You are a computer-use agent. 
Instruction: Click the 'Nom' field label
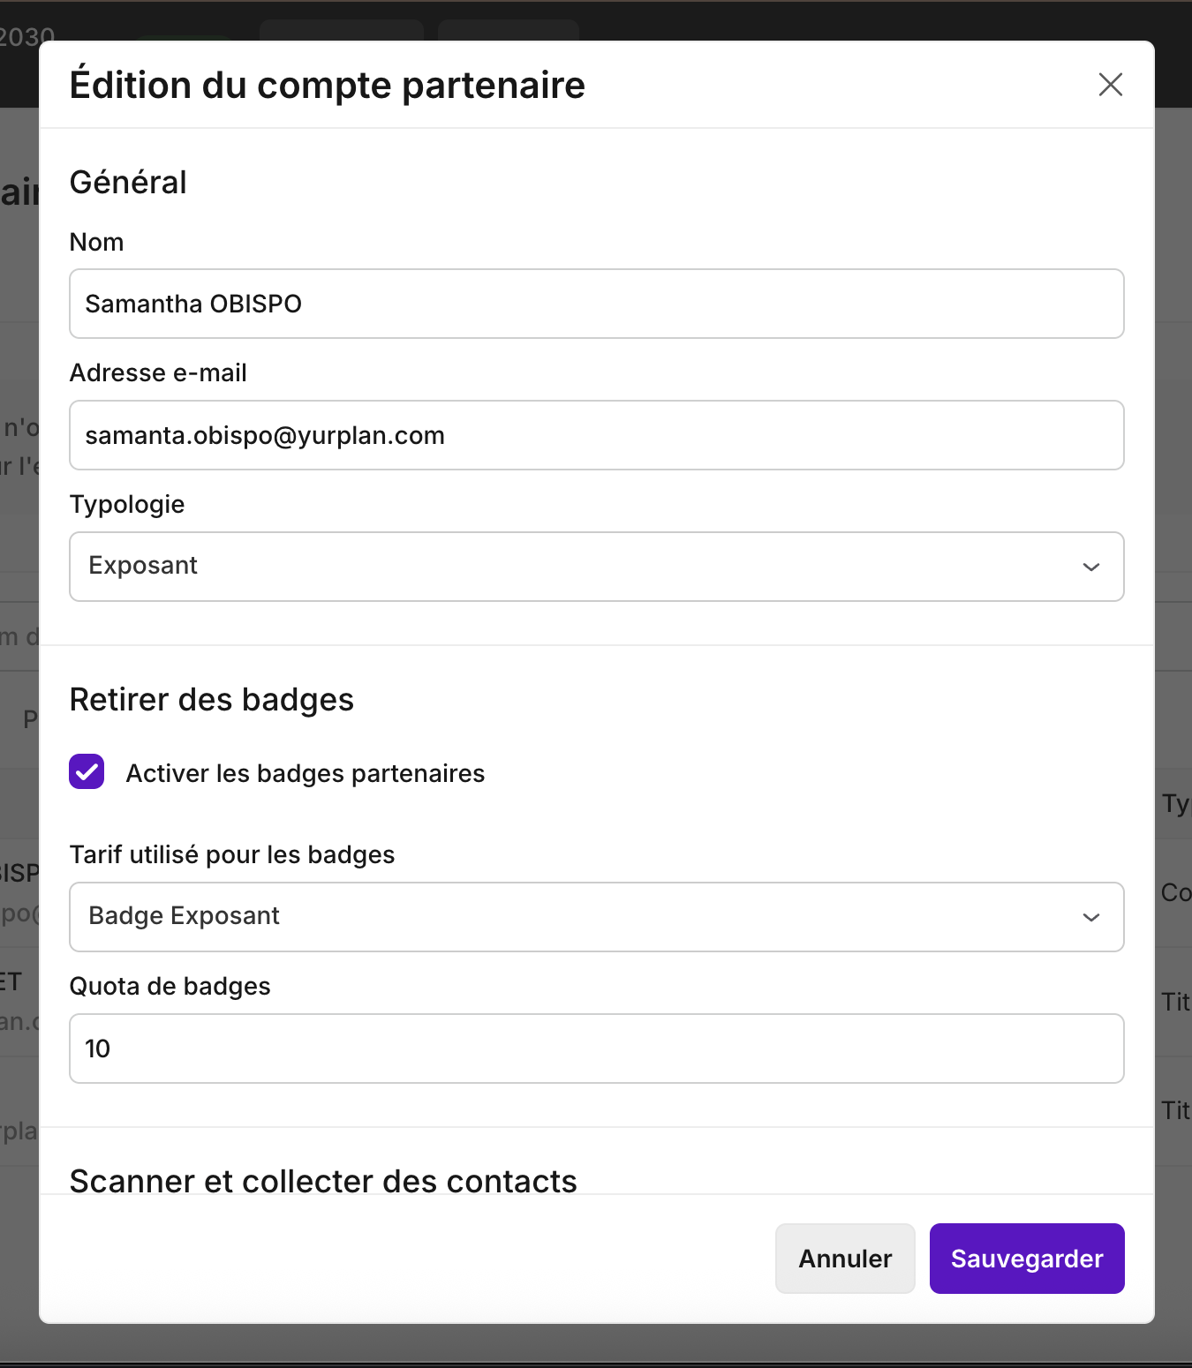point(97,242)
